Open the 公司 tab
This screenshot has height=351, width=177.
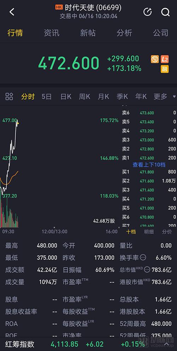[161, 33]
